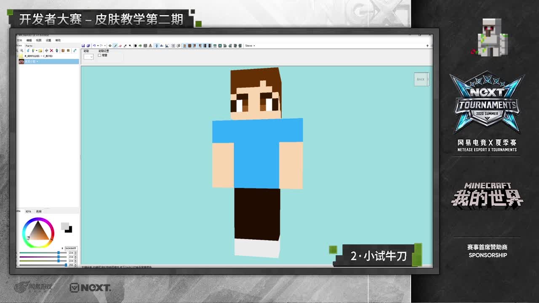Open the Steve model dropdown
Screen dimensions: 539x303
pos(250,45)
